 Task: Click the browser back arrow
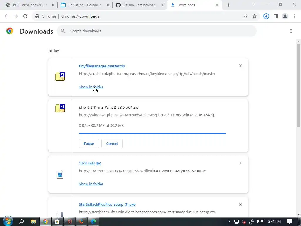pyautogui.click(x=6, y=16)
